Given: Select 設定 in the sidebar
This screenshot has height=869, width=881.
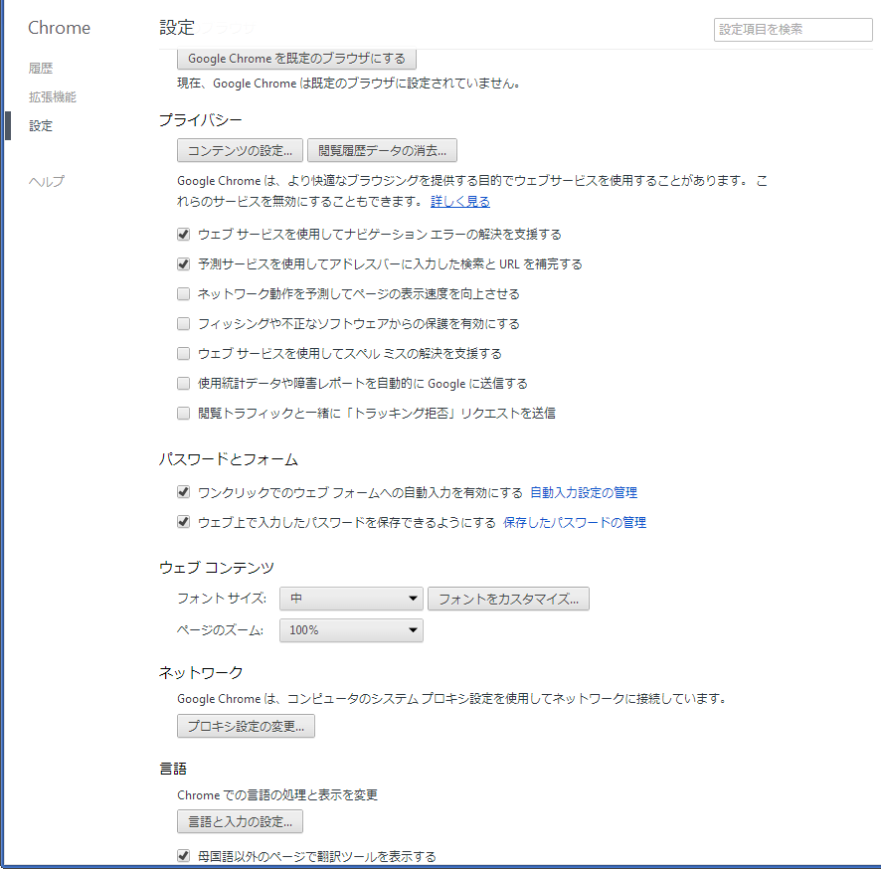Looking at the screenshot, I should coord(41,126).
